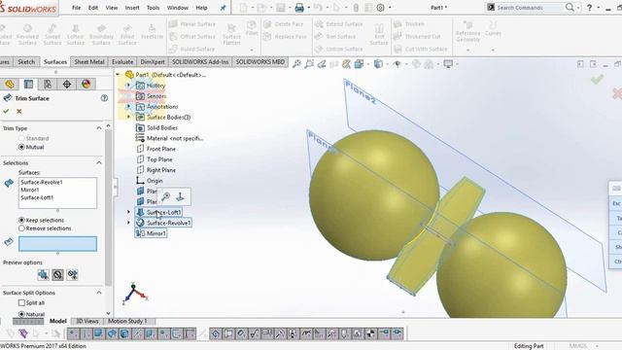Viewport: 622px width, 350px height.
Task: Click the Print icon in top toolbar
Action: point(299,7)
